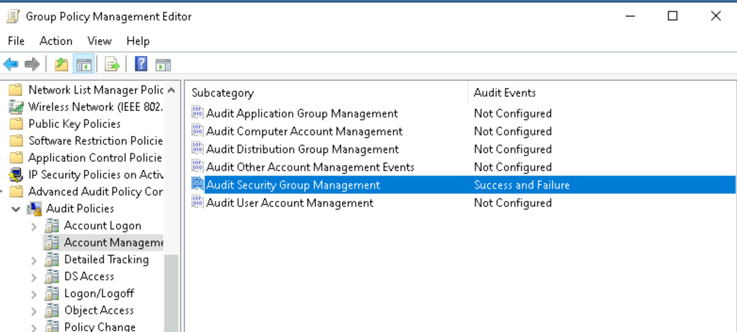
Task: Click Not Configured for Audit Application Group Management
Action: 513,113
